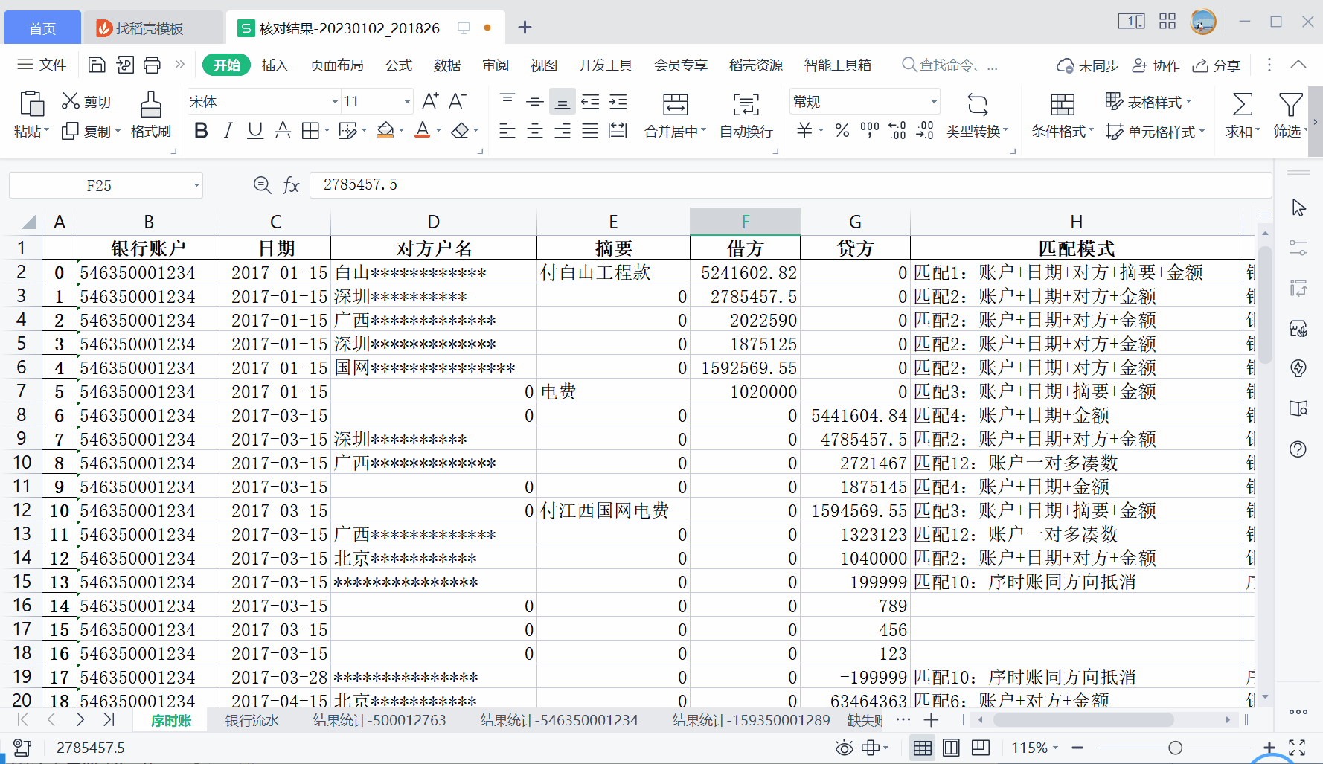Enable eye protection mode icon
The height and width of the screenshot is (764, 1323).
[844, 748]
